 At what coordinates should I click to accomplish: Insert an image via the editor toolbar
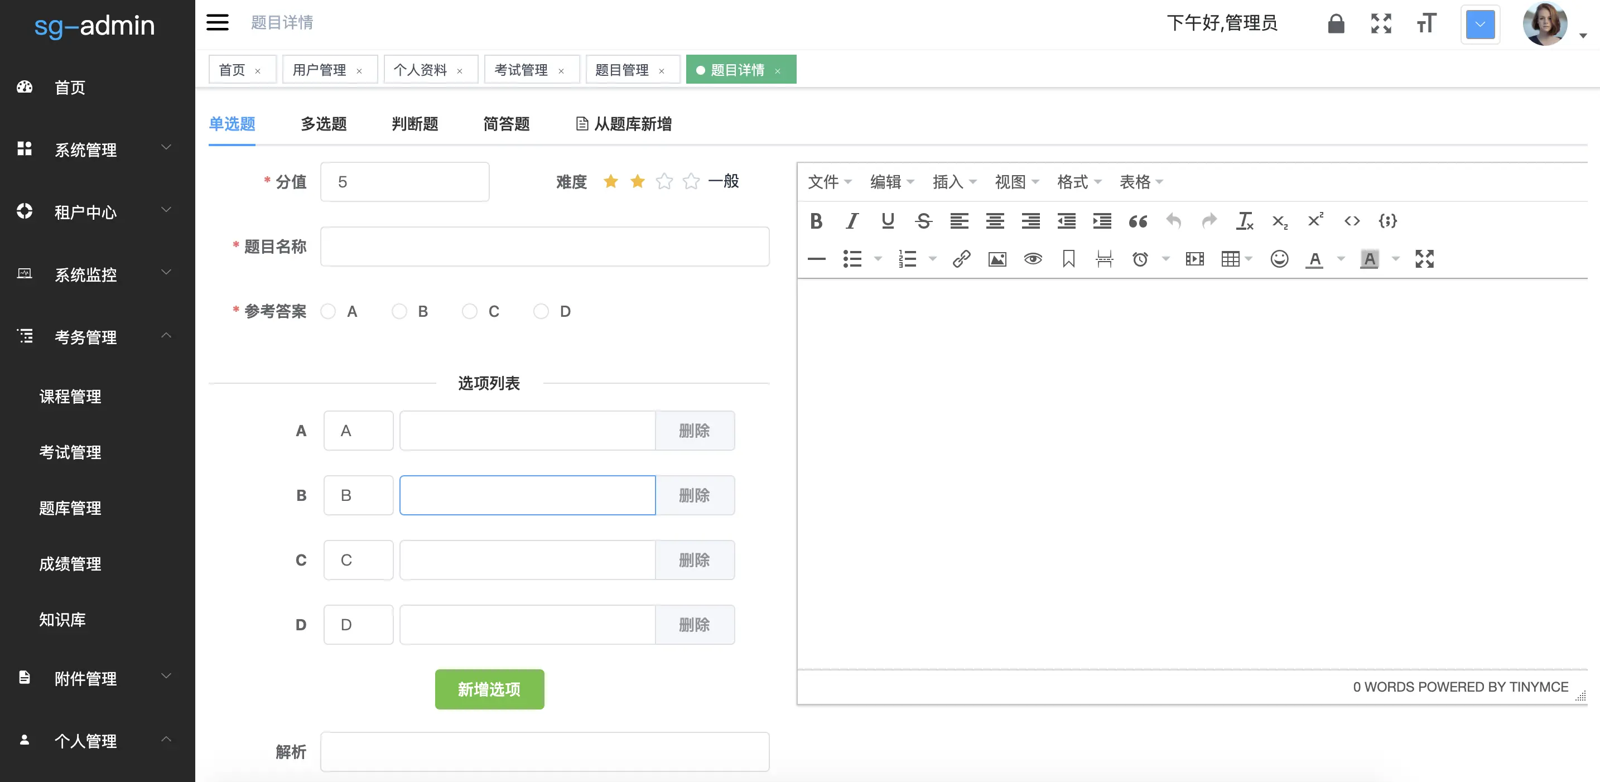point(996,258)
